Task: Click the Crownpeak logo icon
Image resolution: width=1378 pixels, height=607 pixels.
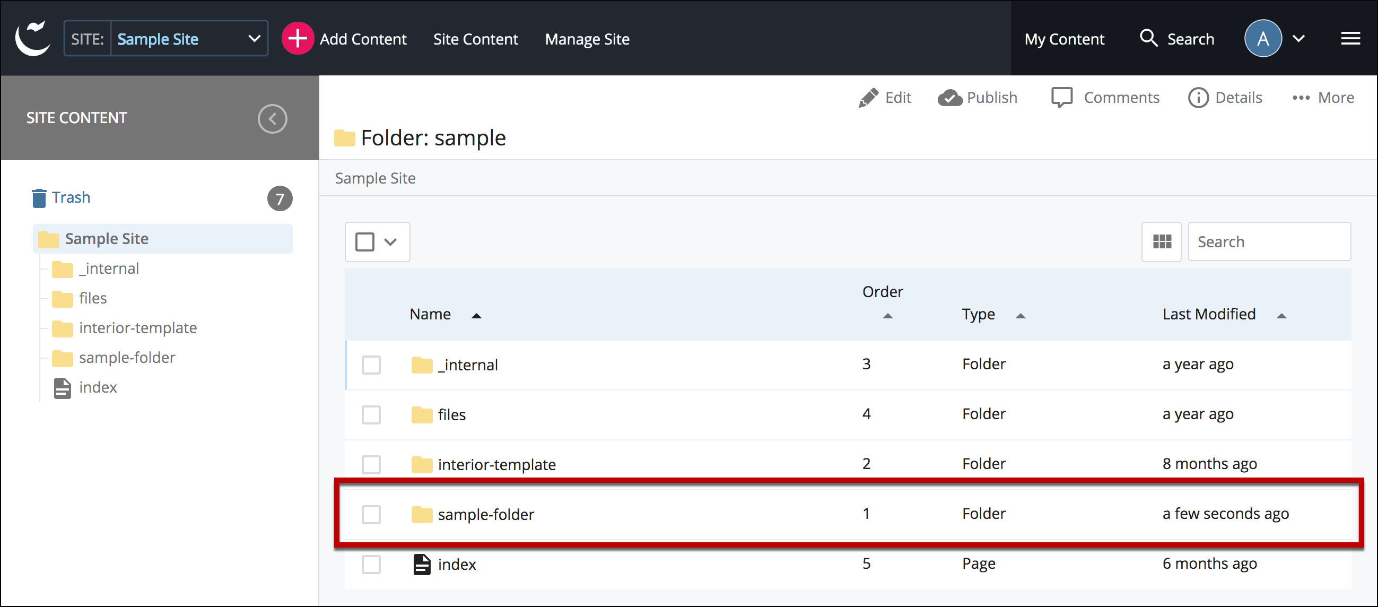Action: pos(31,38)
